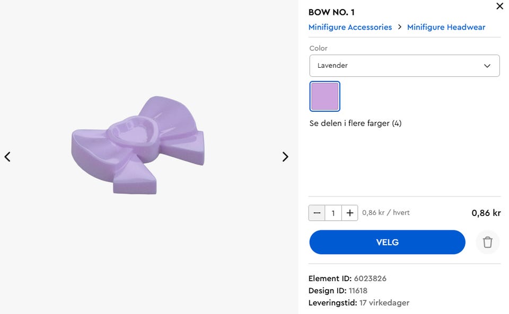Screen dimensions: 509x314
Task: Go to the Minifigure Accessories category
Action: [350, 27]
